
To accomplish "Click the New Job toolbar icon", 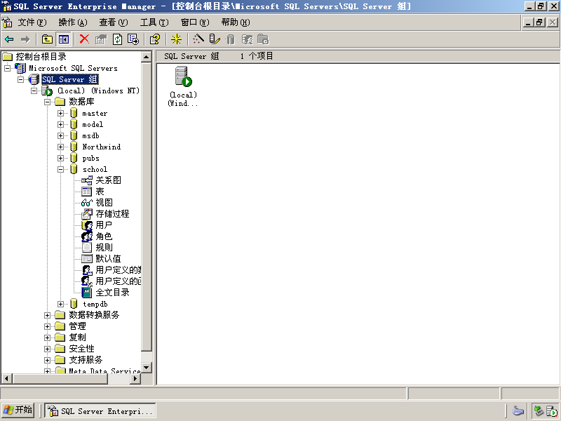I will 264,39.
